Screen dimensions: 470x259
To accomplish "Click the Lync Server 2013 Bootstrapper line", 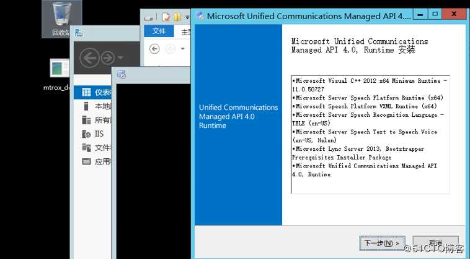I will tap(358, 153).
